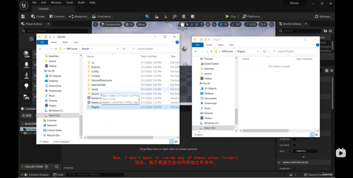Select the Selection mode icon in toolbar
This screenshot has width=353, height=178.
(147, 17)
